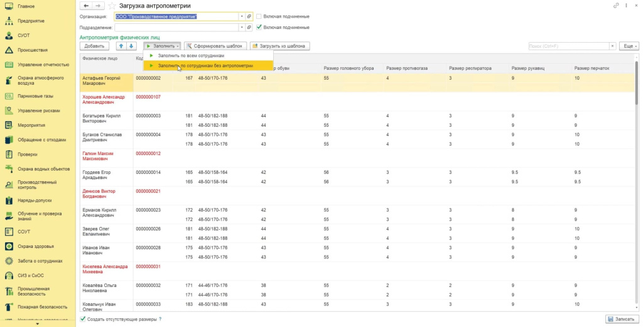Image resolution: width=643 pixels, height=327 pixels.
Task: Focus the search field Поиск (Ctrl+F)
Action: (569, 46)
